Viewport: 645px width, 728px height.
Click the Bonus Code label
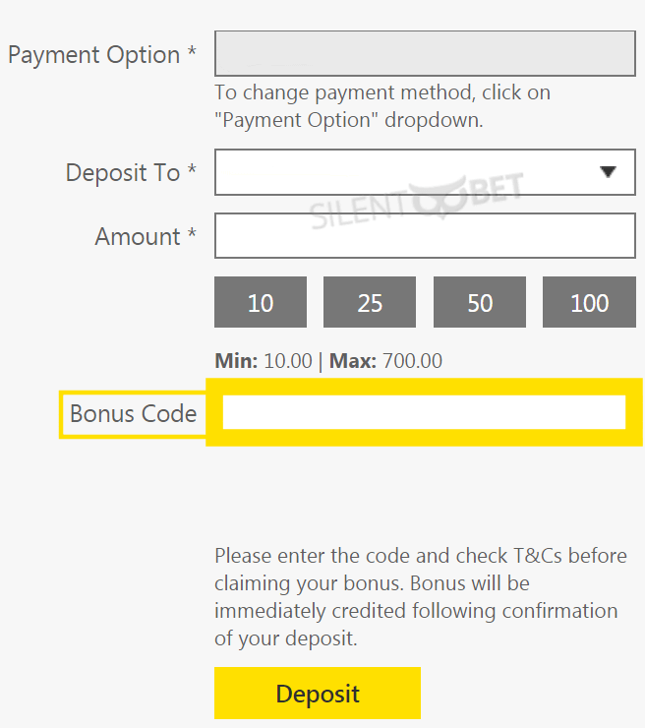(133, 413)
